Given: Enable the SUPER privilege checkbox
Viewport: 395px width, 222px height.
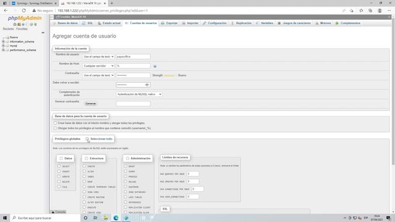Looking at the screenshot, I should [x=125, y=171].
